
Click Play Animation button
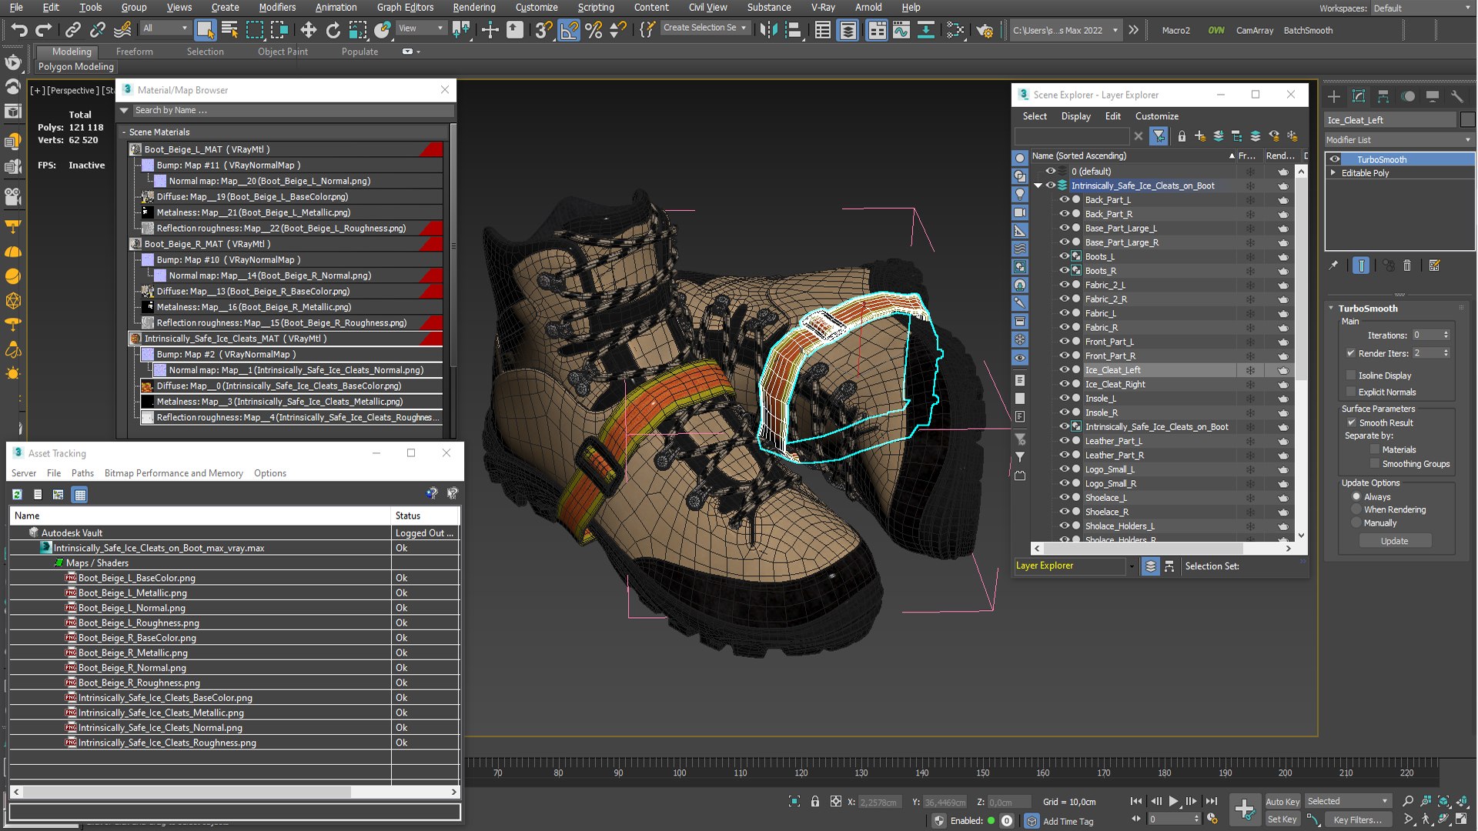tap(1173, 801)
